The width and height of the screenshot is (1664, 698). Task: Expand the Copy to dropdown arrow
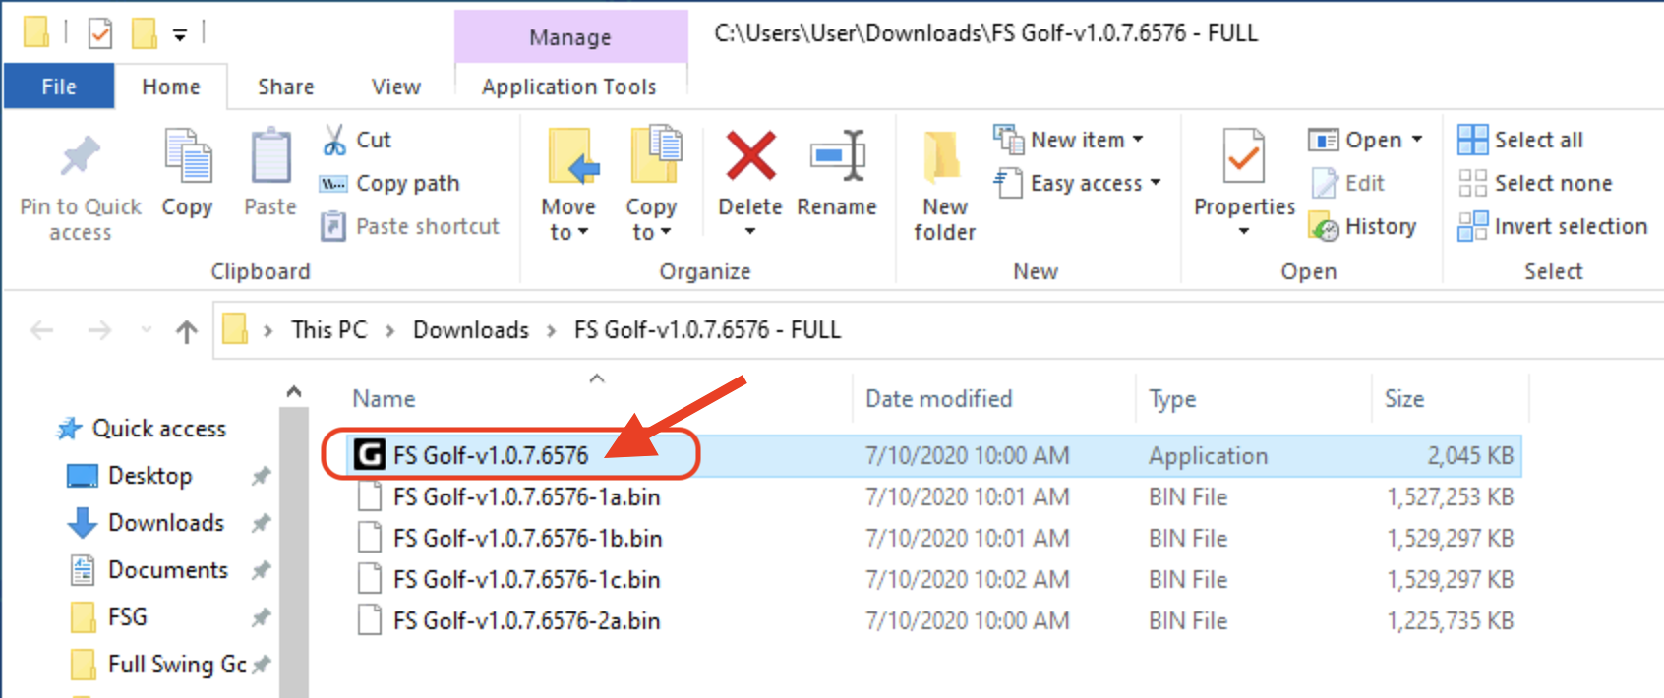coord(666,232)
